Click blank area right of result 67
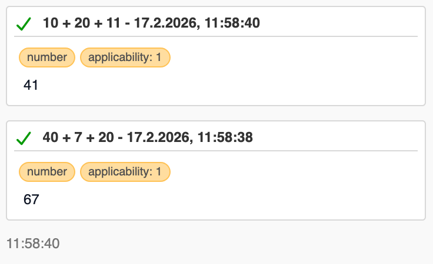The width and height of the screenshot is (433, 264). tap(229, 199)
